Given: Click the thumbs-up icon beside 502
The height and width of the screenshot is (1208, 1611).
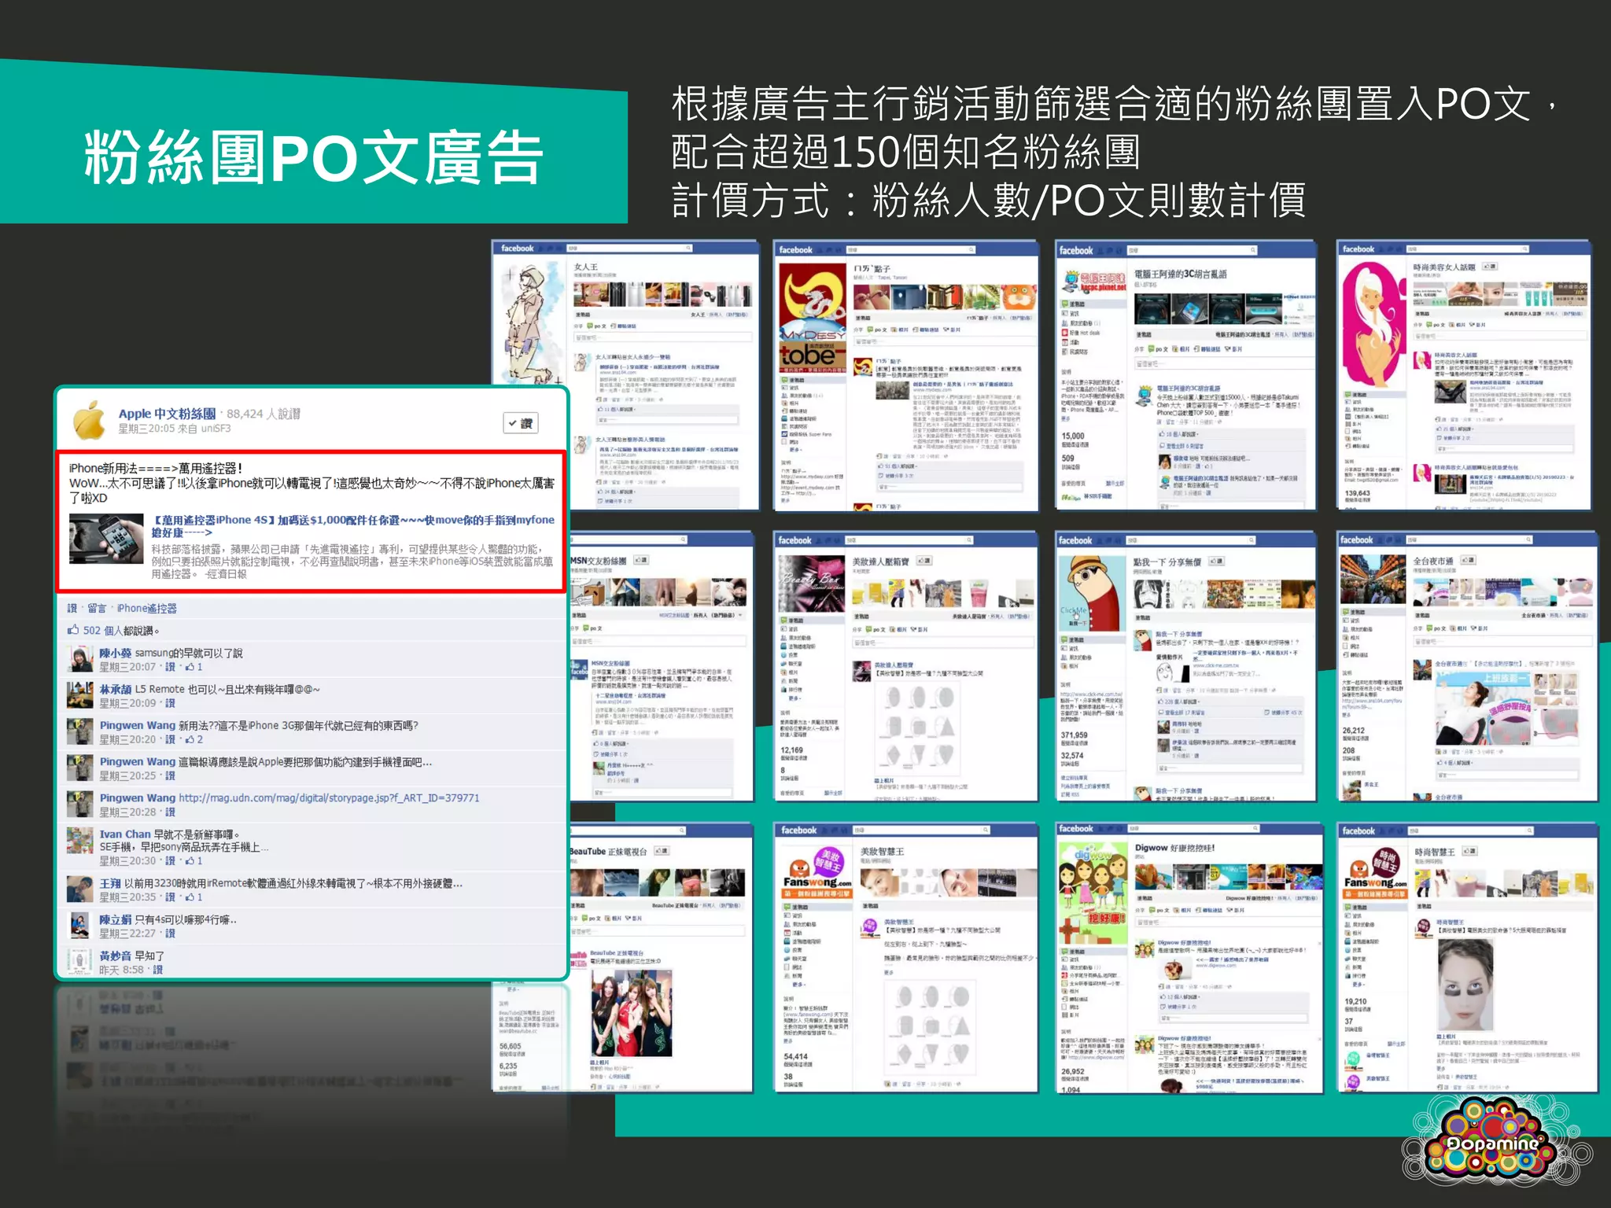Looking at the screenshot, I should [x=73, y=630].
